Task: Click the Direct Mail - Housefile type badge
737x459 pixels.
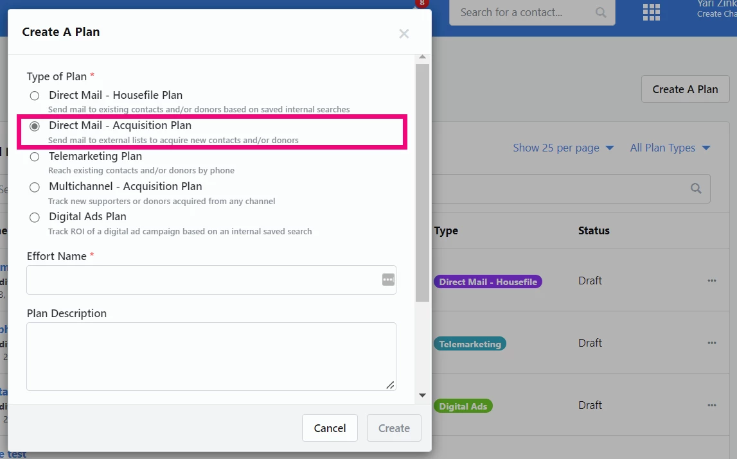Action: click(x=488, y=281)
